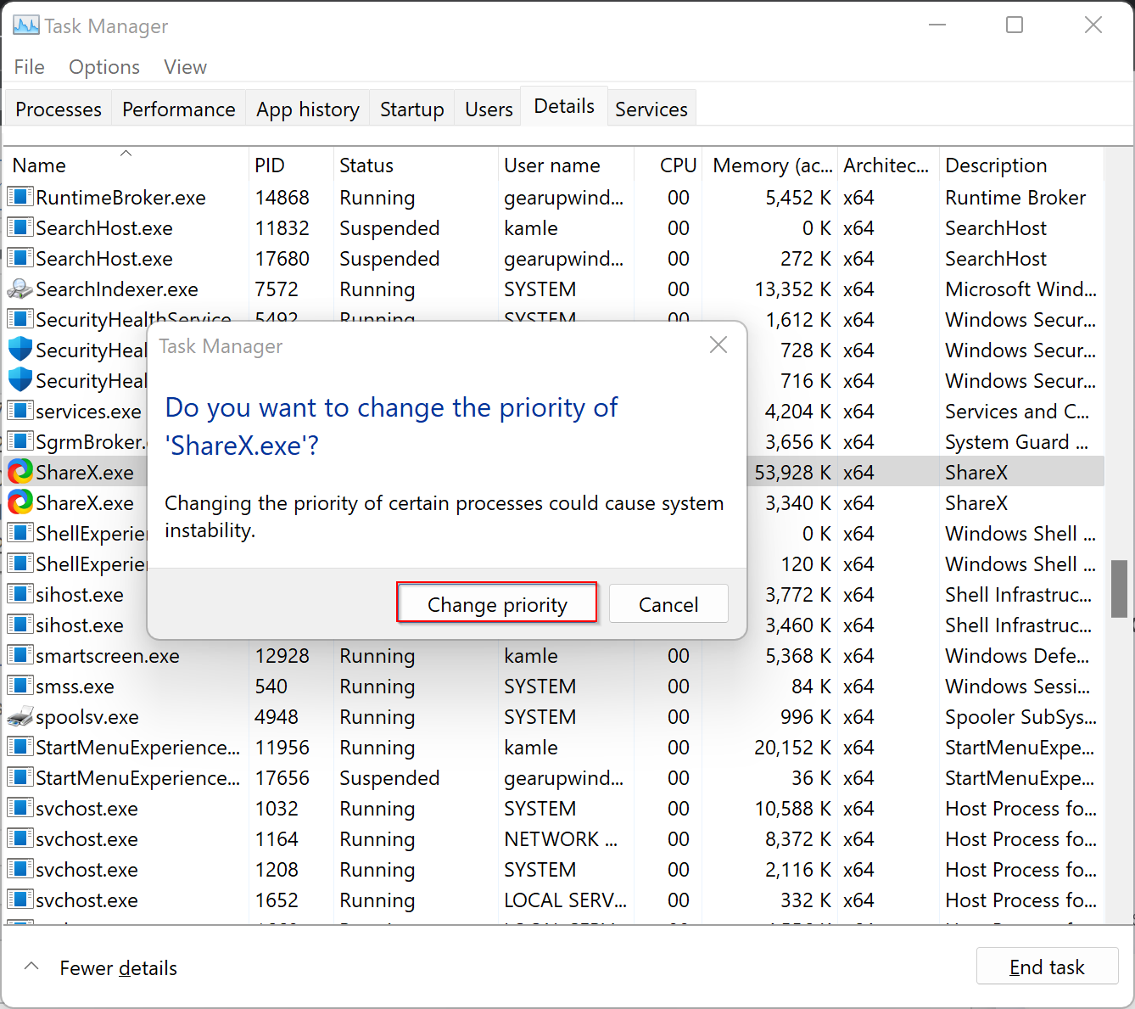Click the Fewer details label
Viewport: 1135px width, 1009px height.
[x=119, y=967]
